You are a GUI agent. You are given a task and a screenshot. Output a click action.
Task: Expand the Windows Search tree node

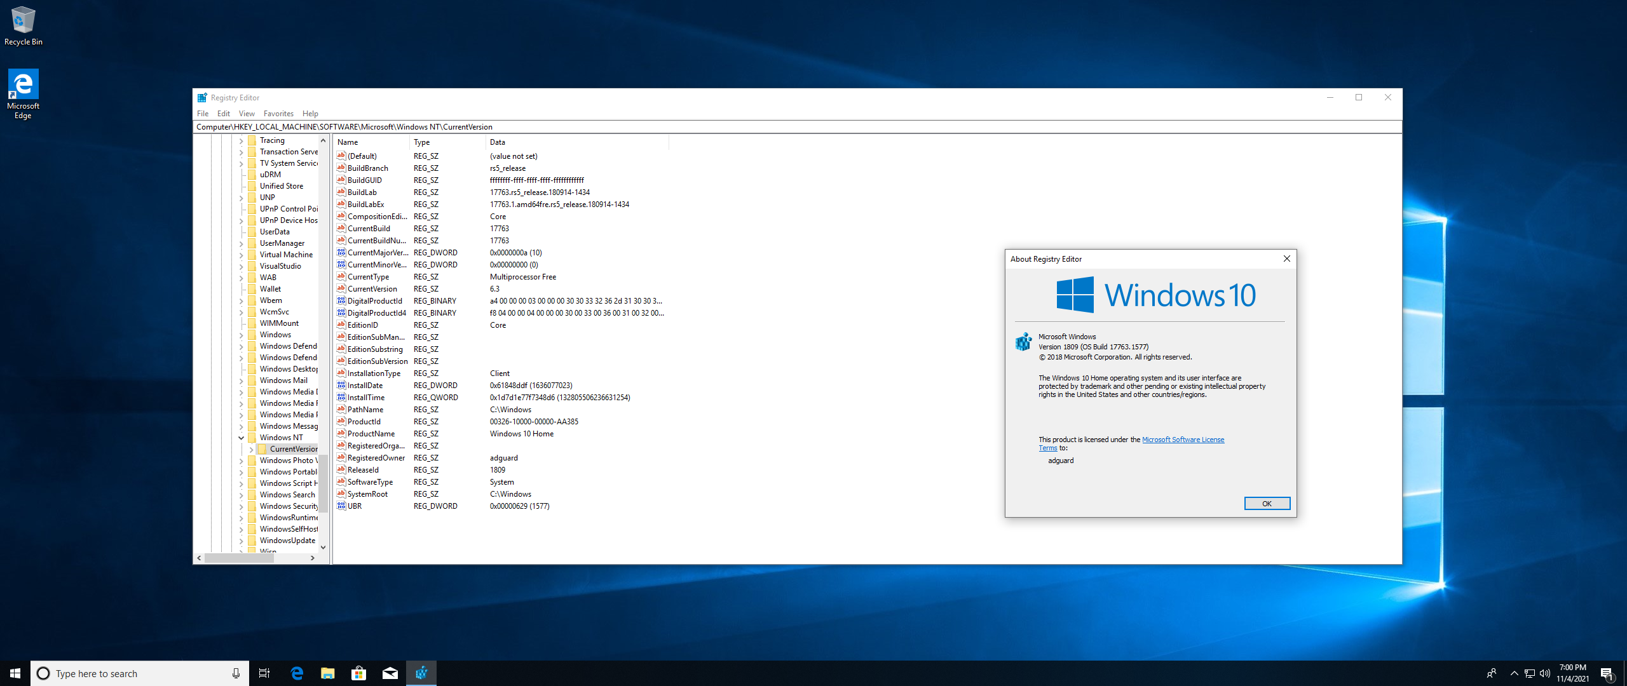242,495
